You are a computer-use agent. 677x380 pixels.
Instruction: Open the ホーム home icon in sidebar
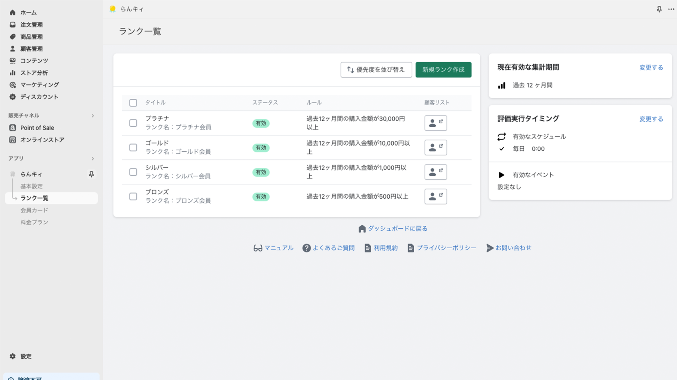13,12
